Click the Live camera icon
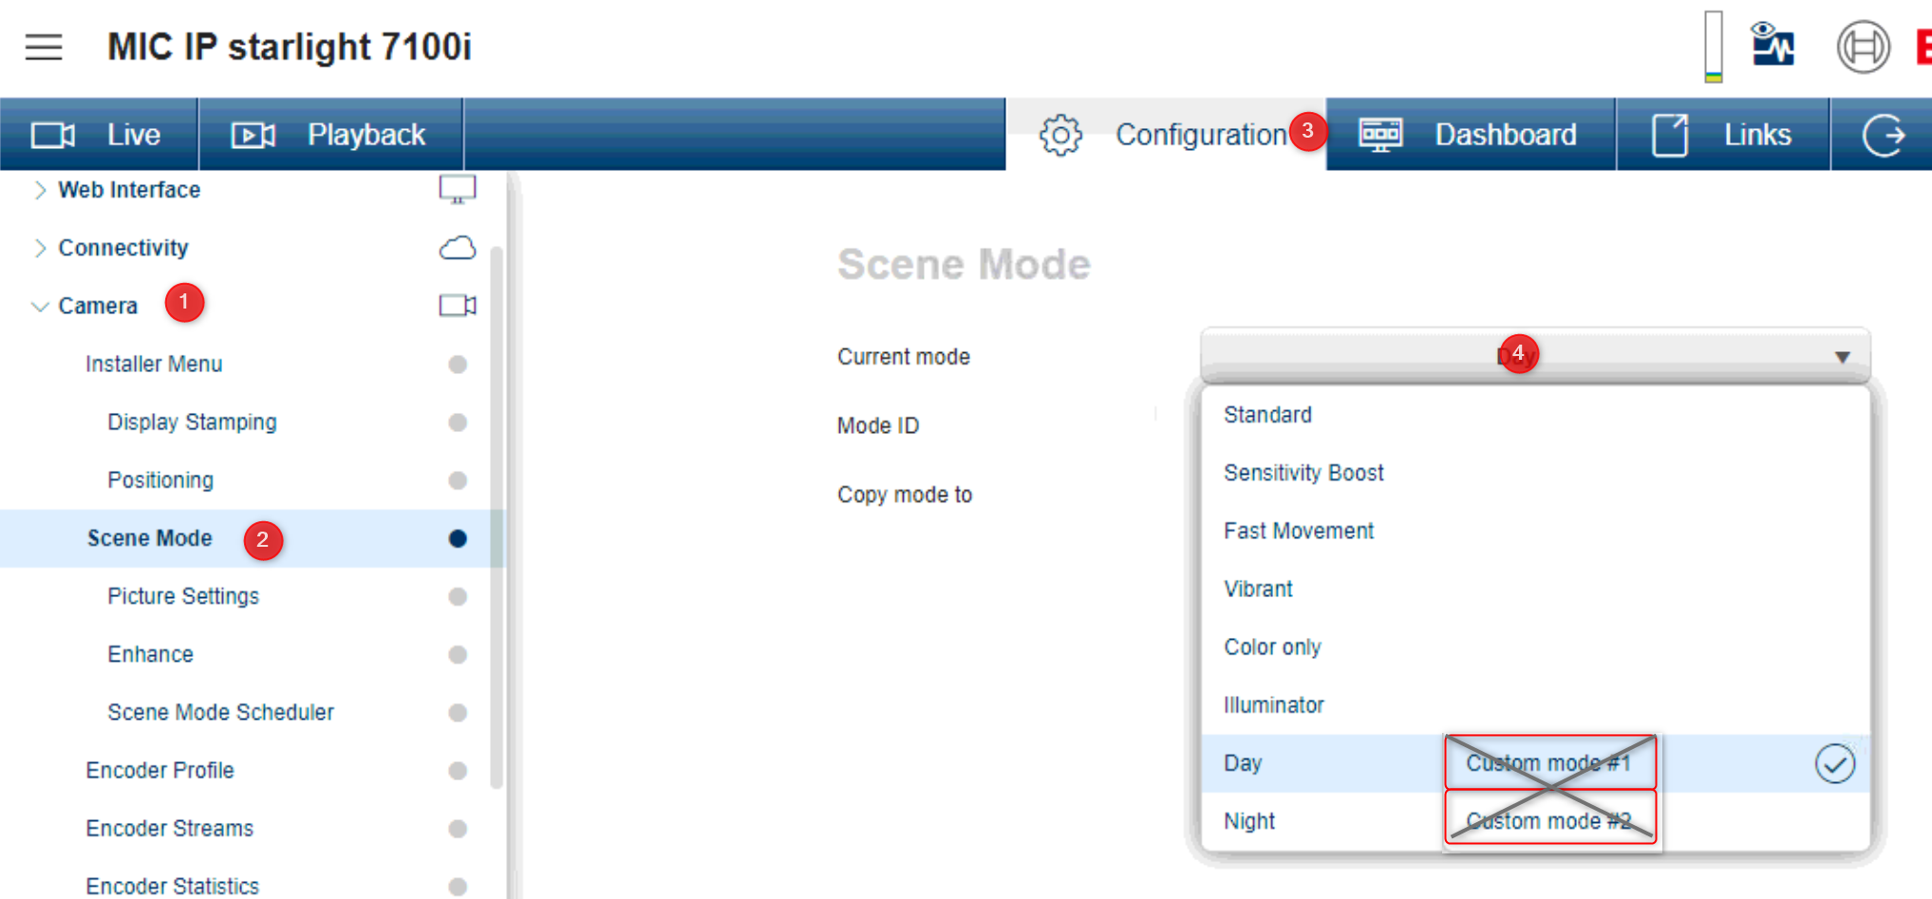The height and width of the screenshot is (899, 1932). pyautogui.click(x=53, y=135)
